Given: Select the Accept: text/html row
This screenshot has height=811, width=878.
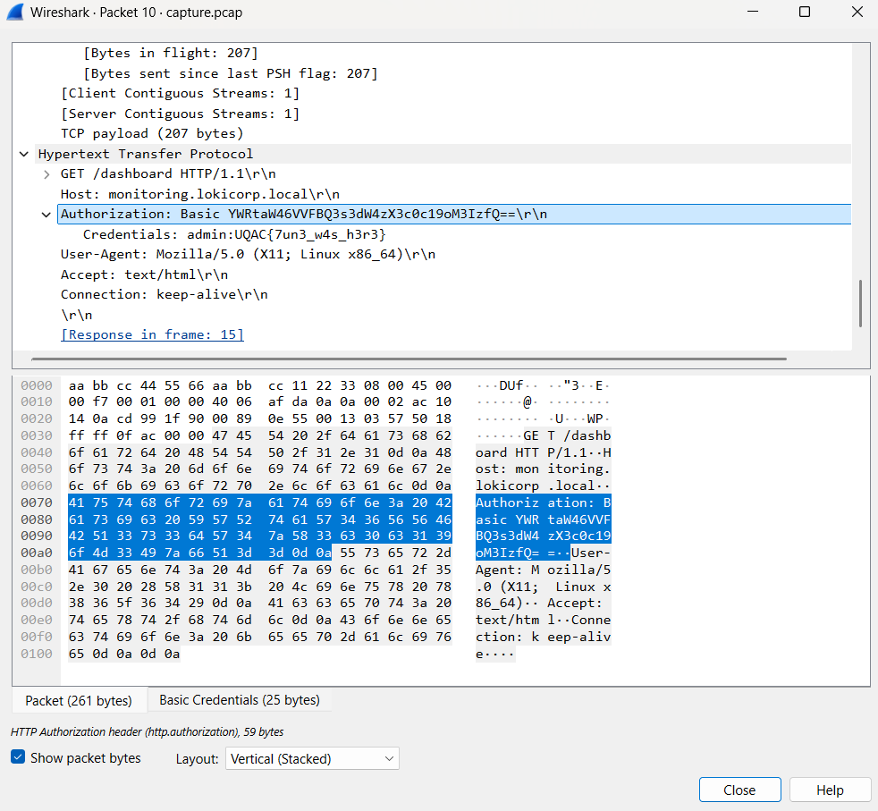Looking at the screenshot, I should point(145,275).
